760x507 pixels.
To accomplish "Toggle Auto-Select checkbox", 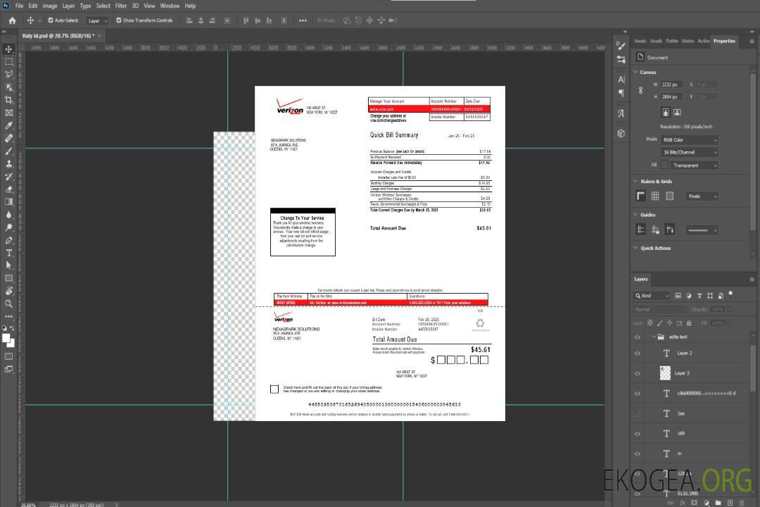I will pyautogui.click(x=51, y=20).
